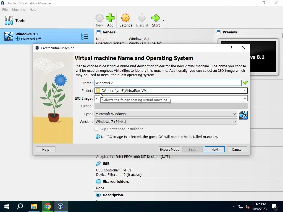Cancel the Create Virtual Machine dialog
The width and height of the screenshot is (283, 212).
(x=237, y=149)
